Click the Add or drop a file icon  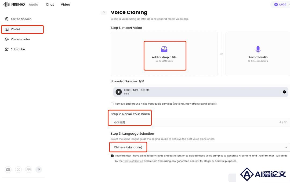pyautogui.click(x=164, y=49)
